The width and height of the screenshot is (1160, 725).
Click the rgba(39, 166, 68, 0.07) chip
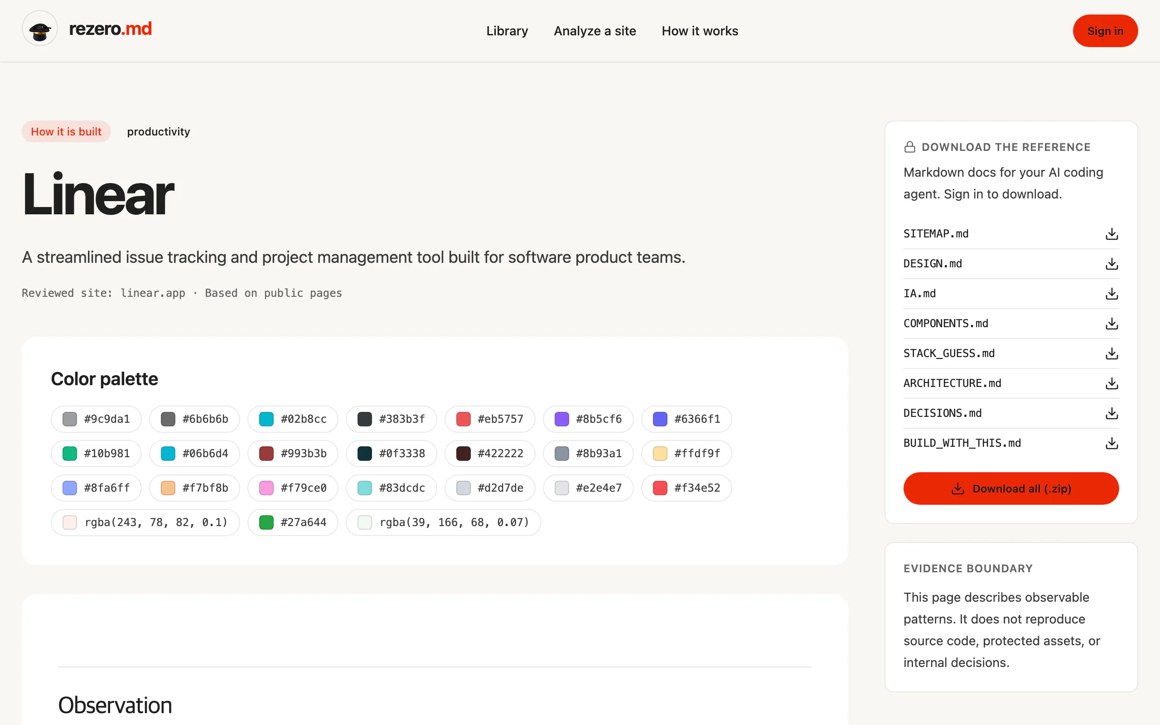tap(444, 522)
